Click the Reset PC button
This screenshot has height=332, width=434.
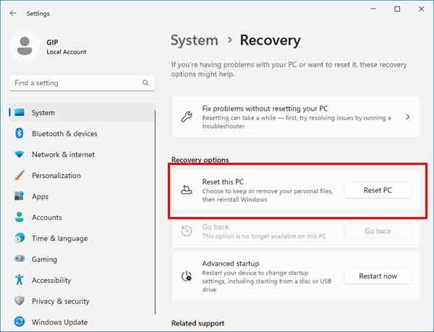378,190
